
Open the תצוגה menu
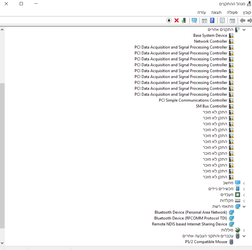(217, 12)
